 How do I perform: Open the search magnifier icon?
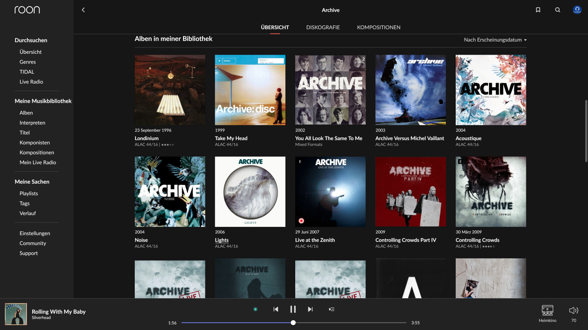[x=558, y=10]
